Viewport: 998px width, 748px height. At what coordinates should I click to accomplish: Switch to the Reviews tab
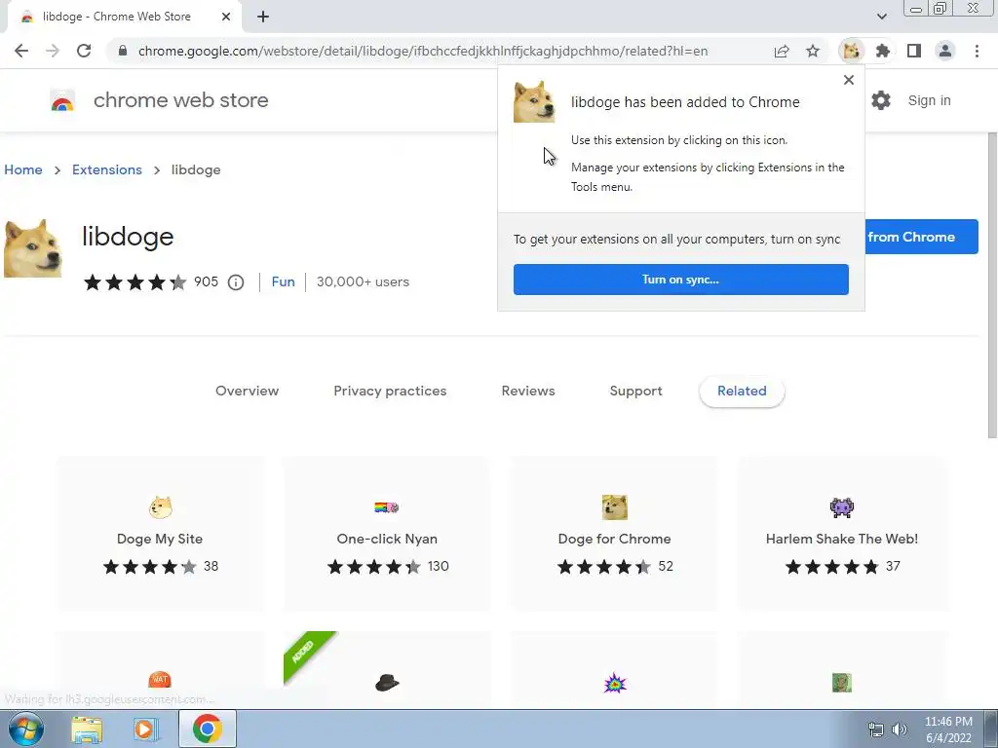pos(528,391)
